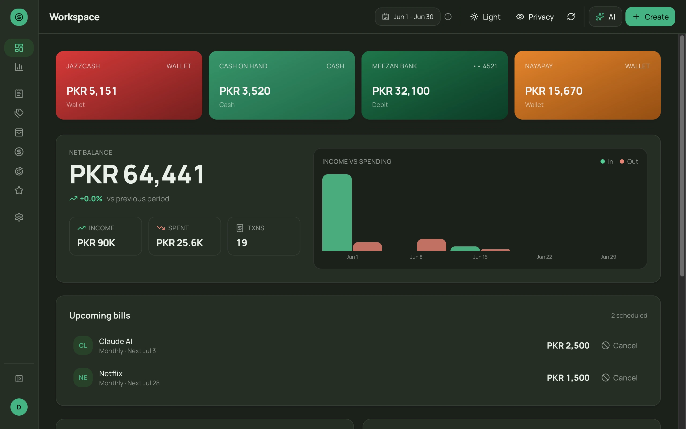The width and height of the screenshot is (686, 429).
Task: Open the NayaPay wallet card
Action: (587, 85)
